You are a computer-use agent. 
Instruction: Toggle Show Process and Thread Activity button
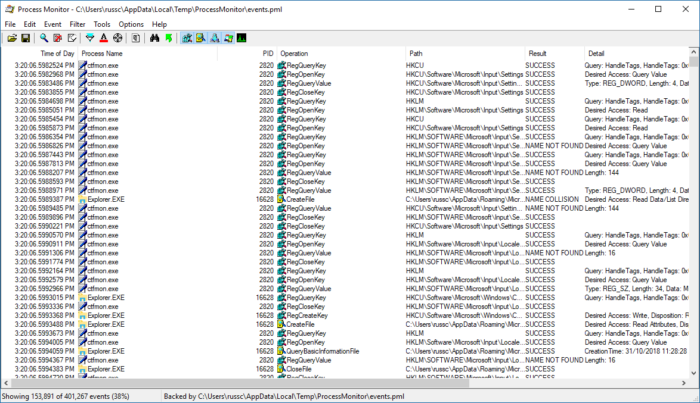pyautogui.click(x=228, y=38)
